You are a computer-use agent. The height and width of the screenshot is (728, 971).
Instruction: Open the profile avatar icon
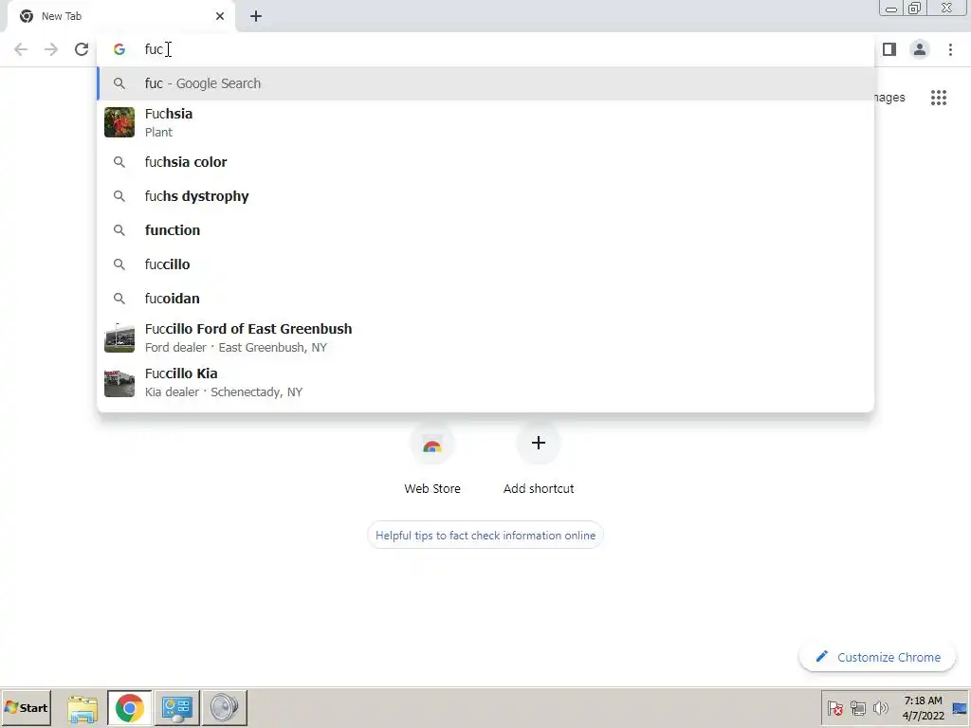click(920, 49)
